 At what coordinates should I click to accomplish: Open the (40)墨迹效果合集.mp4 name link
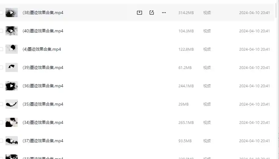[x=43, y=31]
